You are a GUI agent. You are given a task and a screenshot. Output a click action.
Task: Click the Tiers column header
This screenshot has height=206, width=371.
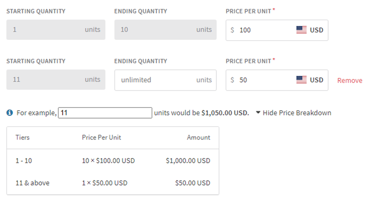pos(22,138)
